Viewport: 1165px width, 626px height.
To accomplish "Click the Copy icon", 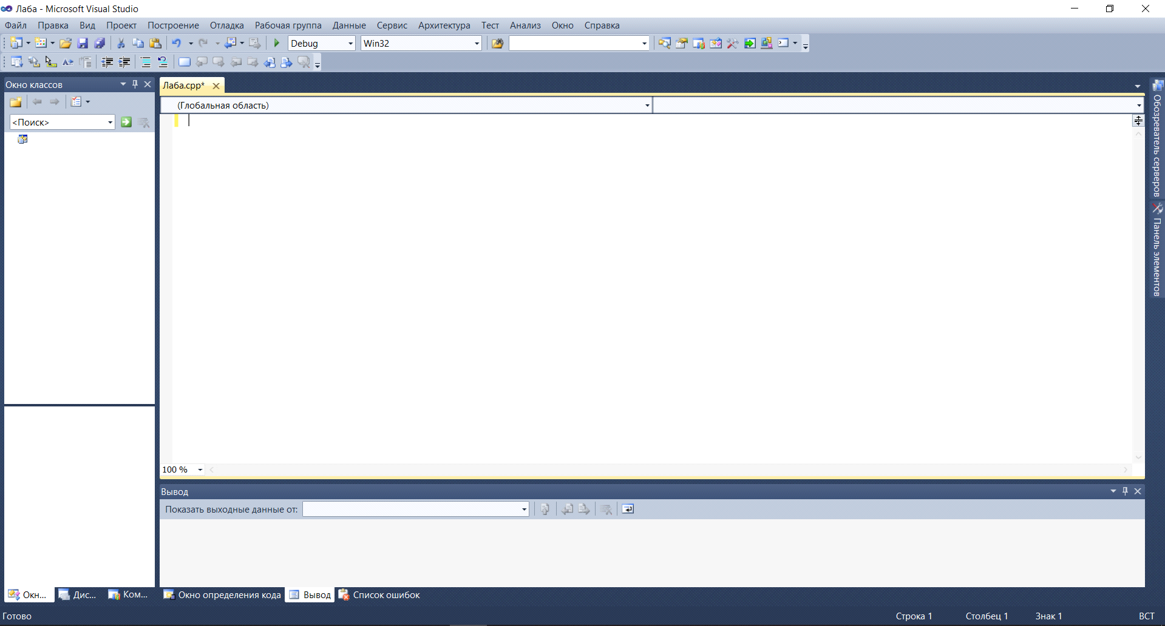I will point(138,43).
